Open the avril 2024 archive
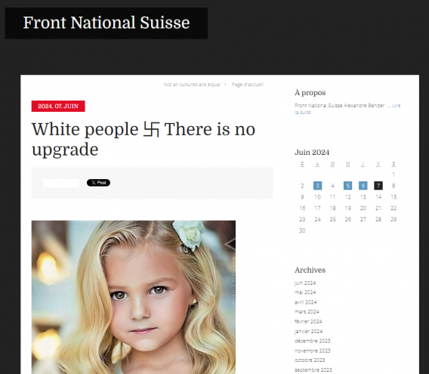The image size is (429, 374). pos(306,302)
